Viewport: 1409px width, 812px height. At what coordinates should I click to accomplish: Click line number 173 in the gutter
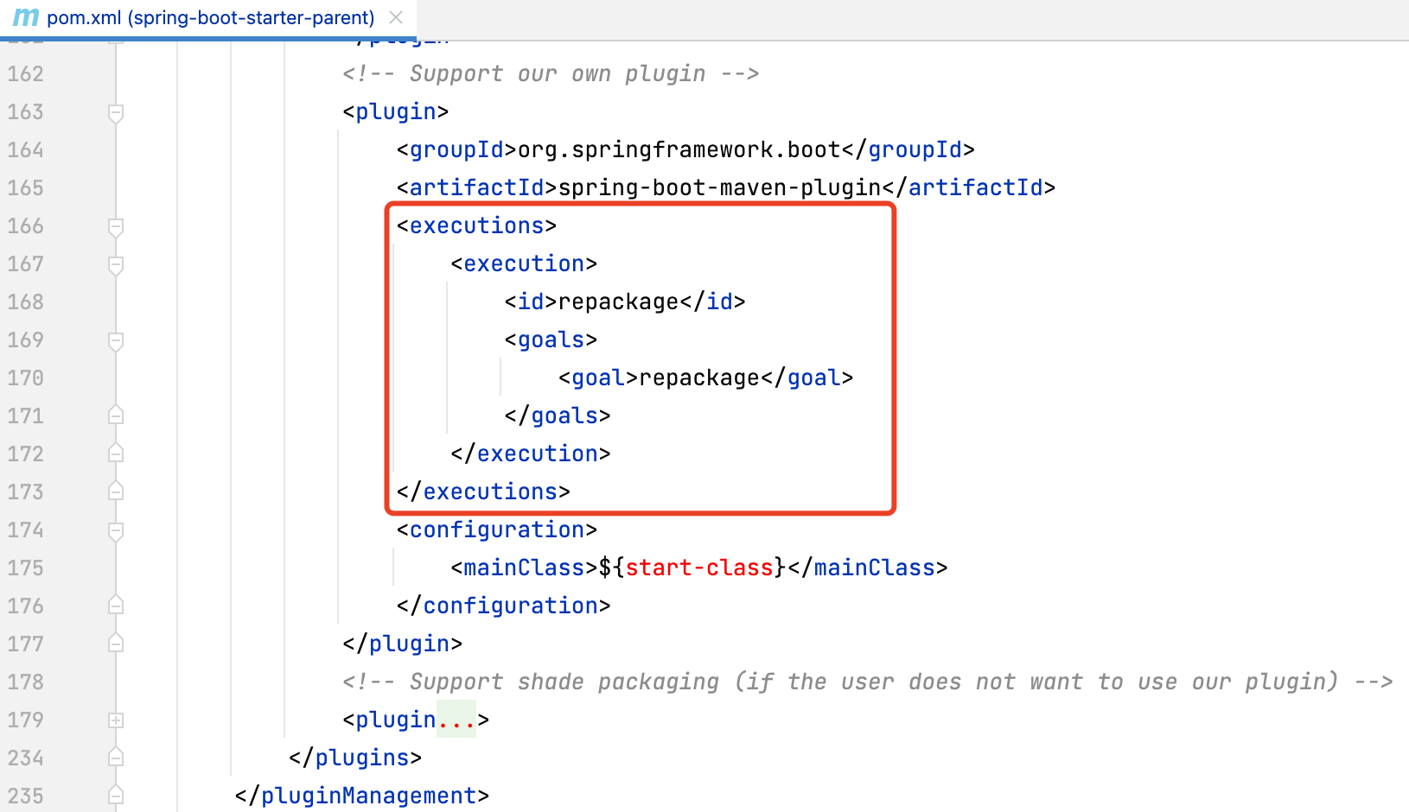tap(26, 492)
